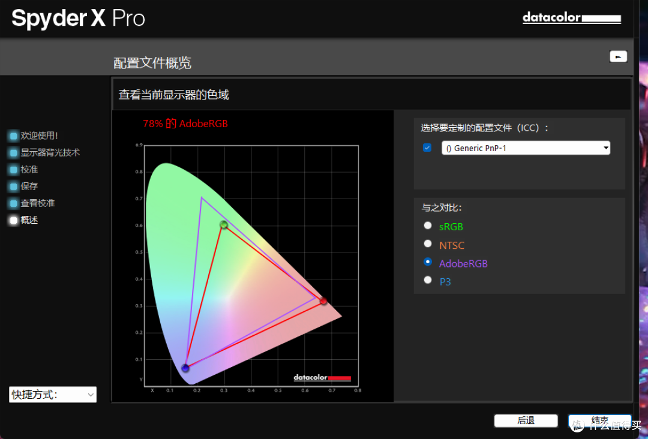This screenshot has height=439, width=648.
Task: Click the datacolor watermark inside the chart
Action: pyautogui.click(x=322, y=377)
